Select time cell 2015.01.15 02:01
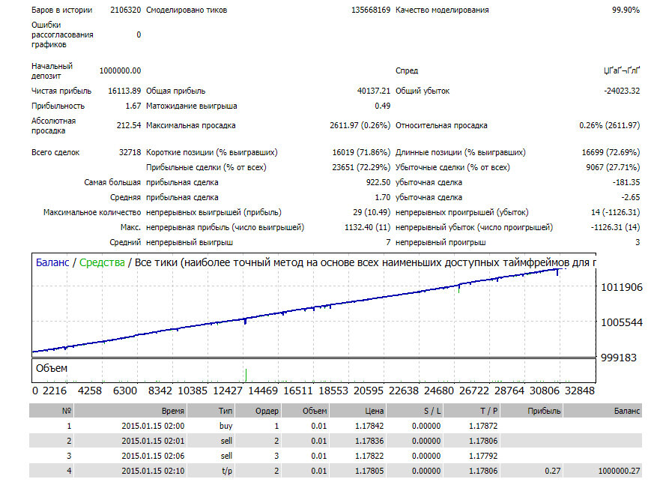 (x=153, y=441)
